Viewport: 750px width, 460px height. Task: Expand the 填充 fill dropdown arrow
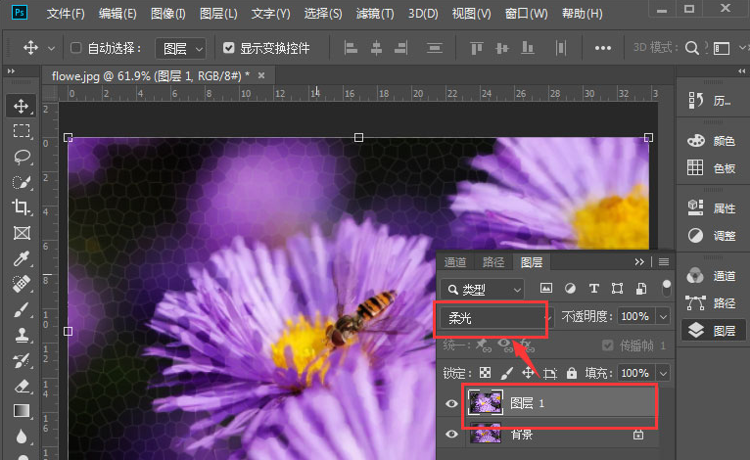tap(663, 373)
